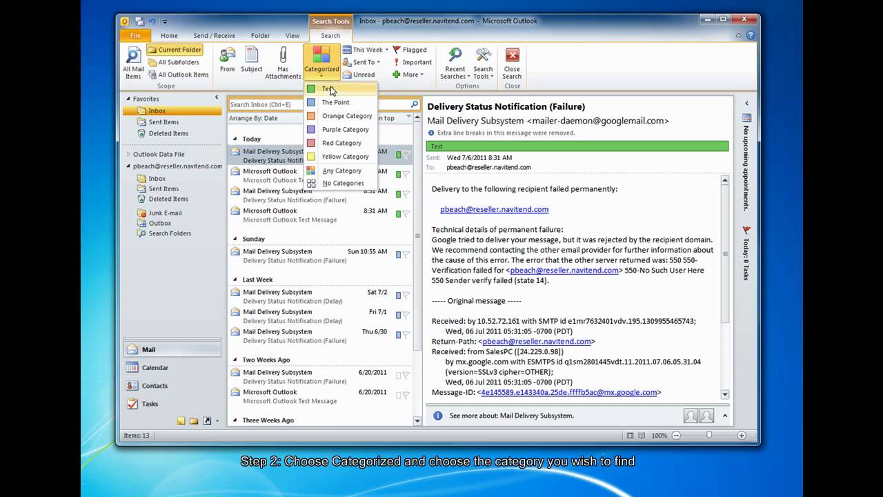The image size is (883, 497).
Task: Open the Categorized dropdown button
Action: coord(321,63)
